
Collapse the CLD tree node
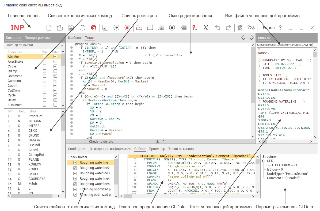tap(264, 161)
